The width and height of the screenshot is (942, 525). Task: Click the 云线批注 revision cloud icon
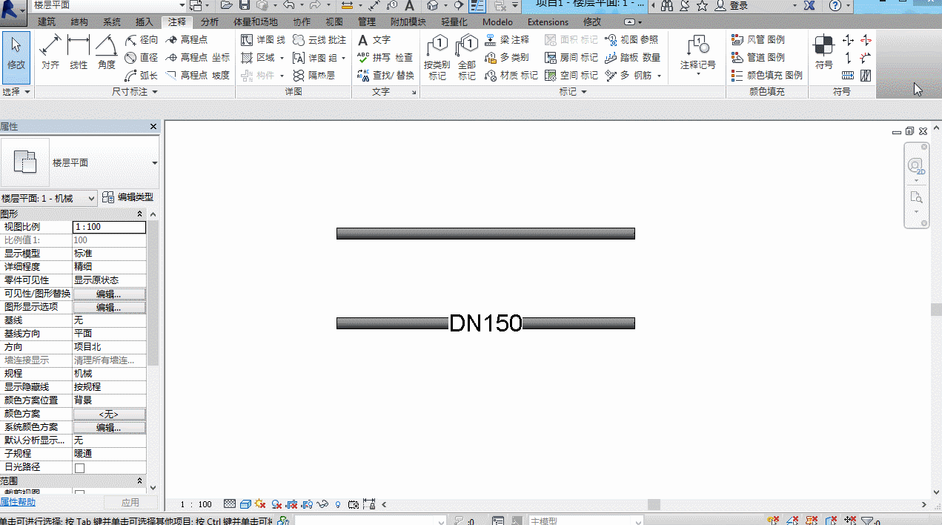[319, 40]
